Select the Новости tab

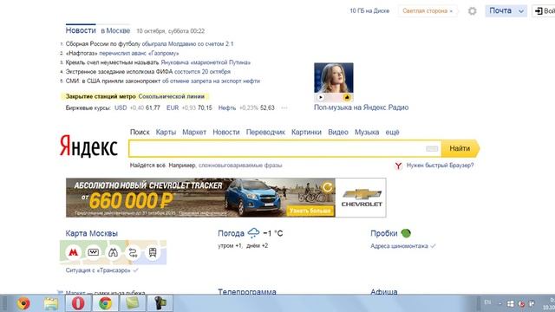(x=81, y=30)
